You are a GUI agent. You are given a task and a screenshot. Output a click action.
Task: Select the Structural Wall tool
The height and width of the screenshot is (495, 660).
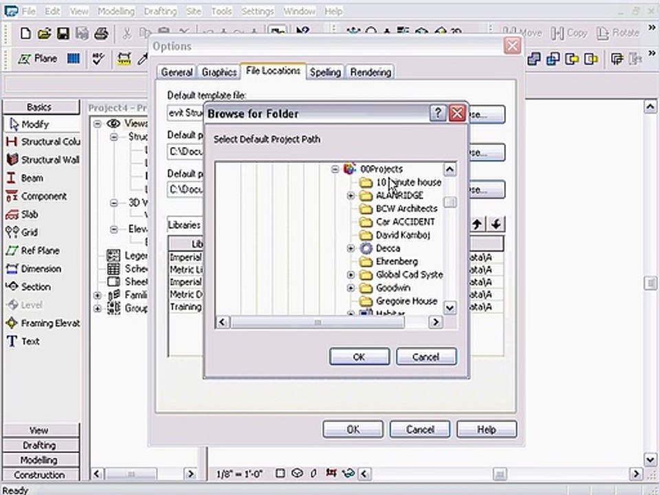point(43,160)
